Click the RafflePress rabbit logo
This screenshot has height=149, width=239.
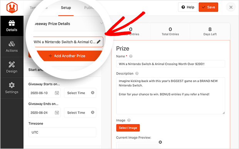coord(12,8)
